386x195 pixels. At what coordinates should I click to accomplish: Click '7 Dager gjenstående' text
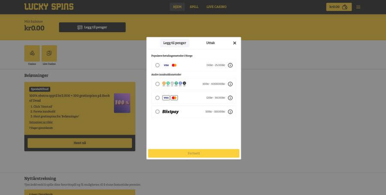[41, 128]
